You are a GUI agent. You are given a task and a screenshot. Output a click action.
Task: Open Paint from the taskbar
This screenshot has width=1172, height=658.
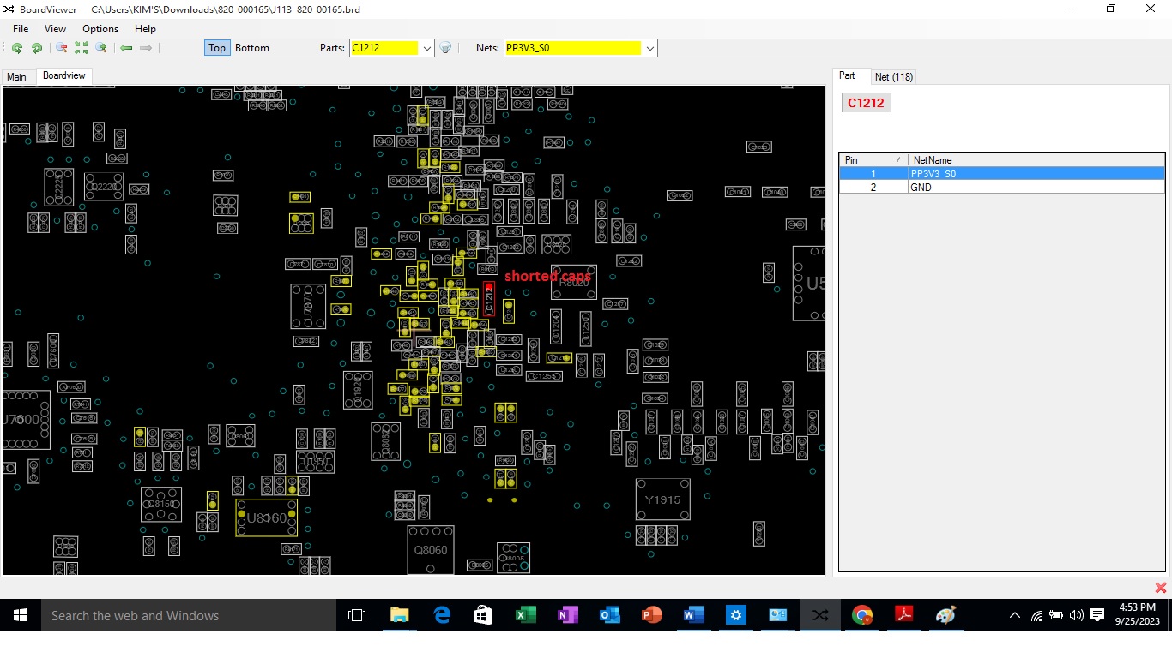[x=946, y=615]
